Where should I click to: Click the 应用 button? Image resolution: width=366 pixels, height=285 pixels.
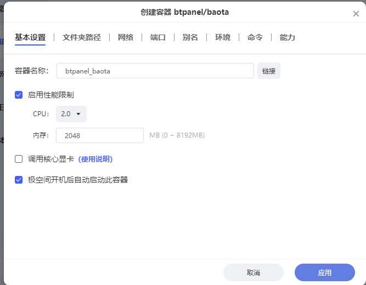click(x=325, y=272)
